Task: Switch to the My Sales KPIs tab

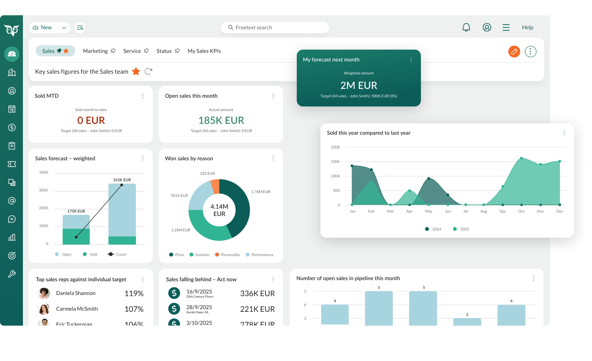Action: pos(204,51)
